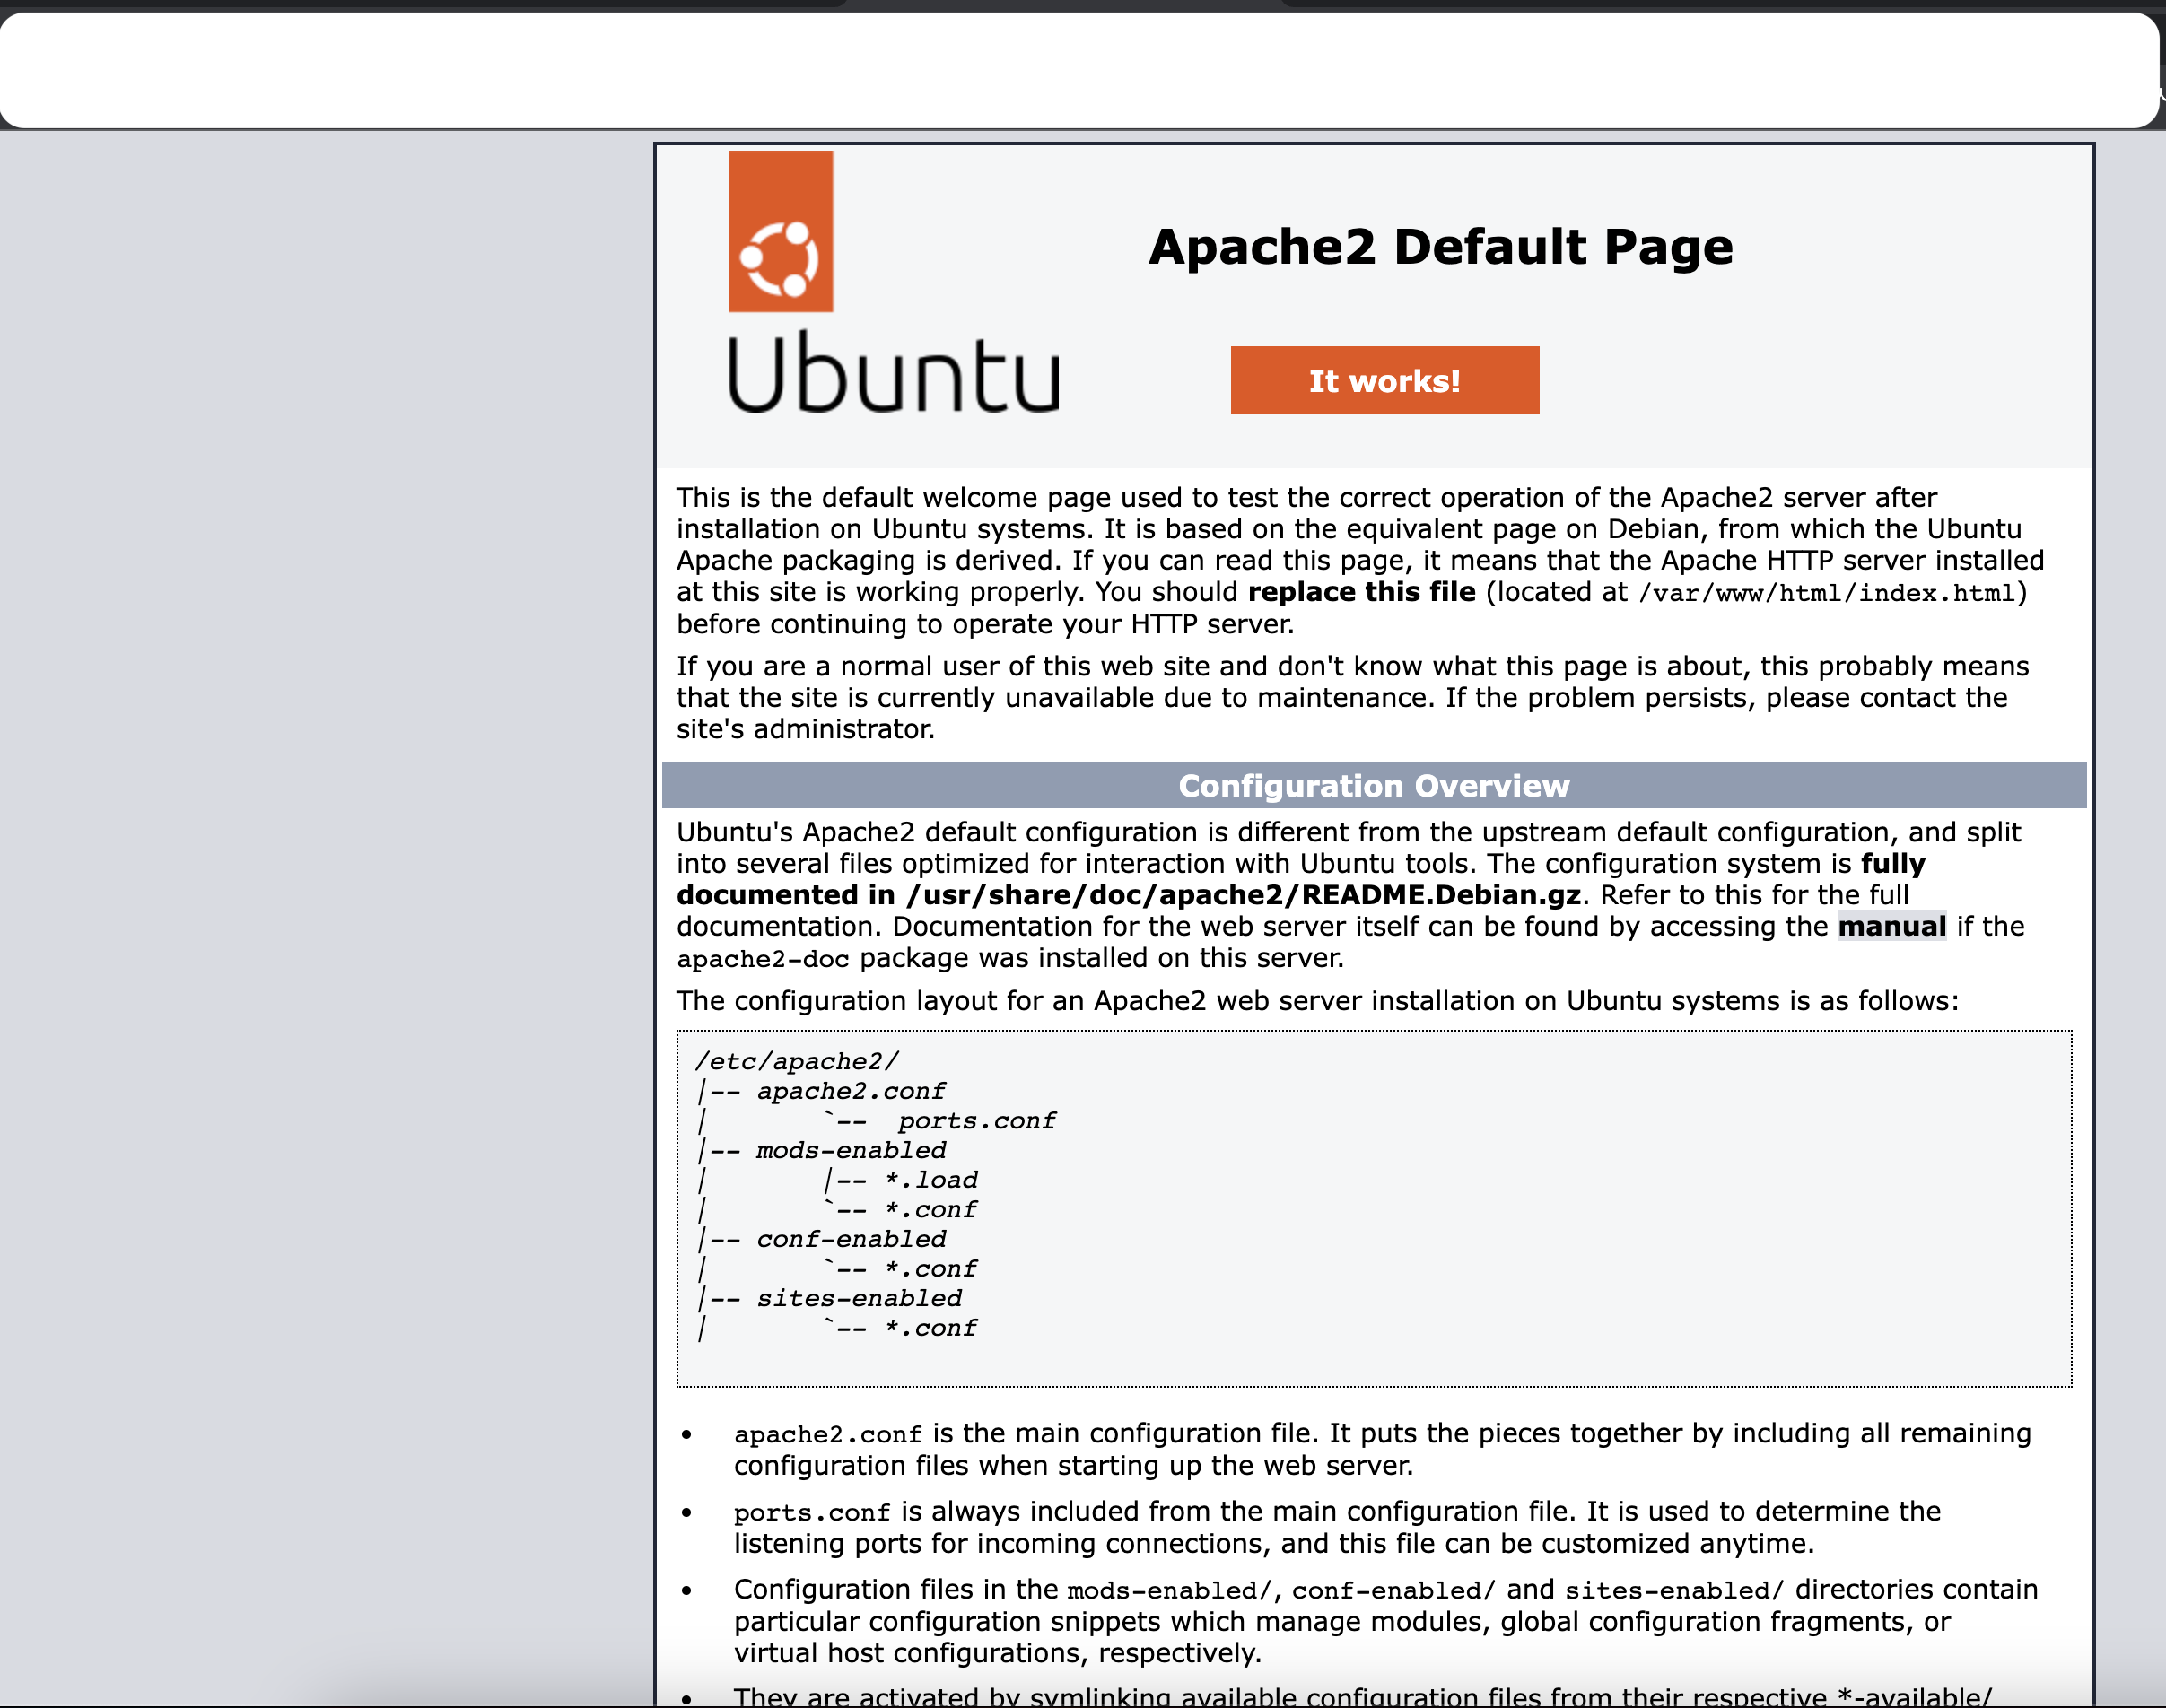
Task: Click the orange Ubuntu circle-of-friends logo
Action: [780, 232]
